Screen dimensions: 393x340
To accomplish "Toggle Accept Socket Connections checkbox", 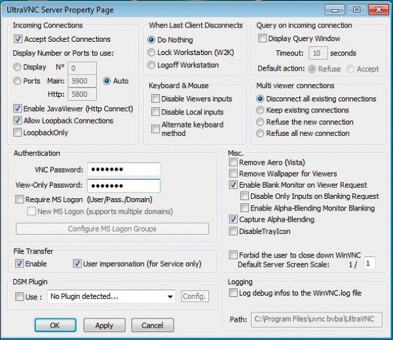I will coord(18,39).
